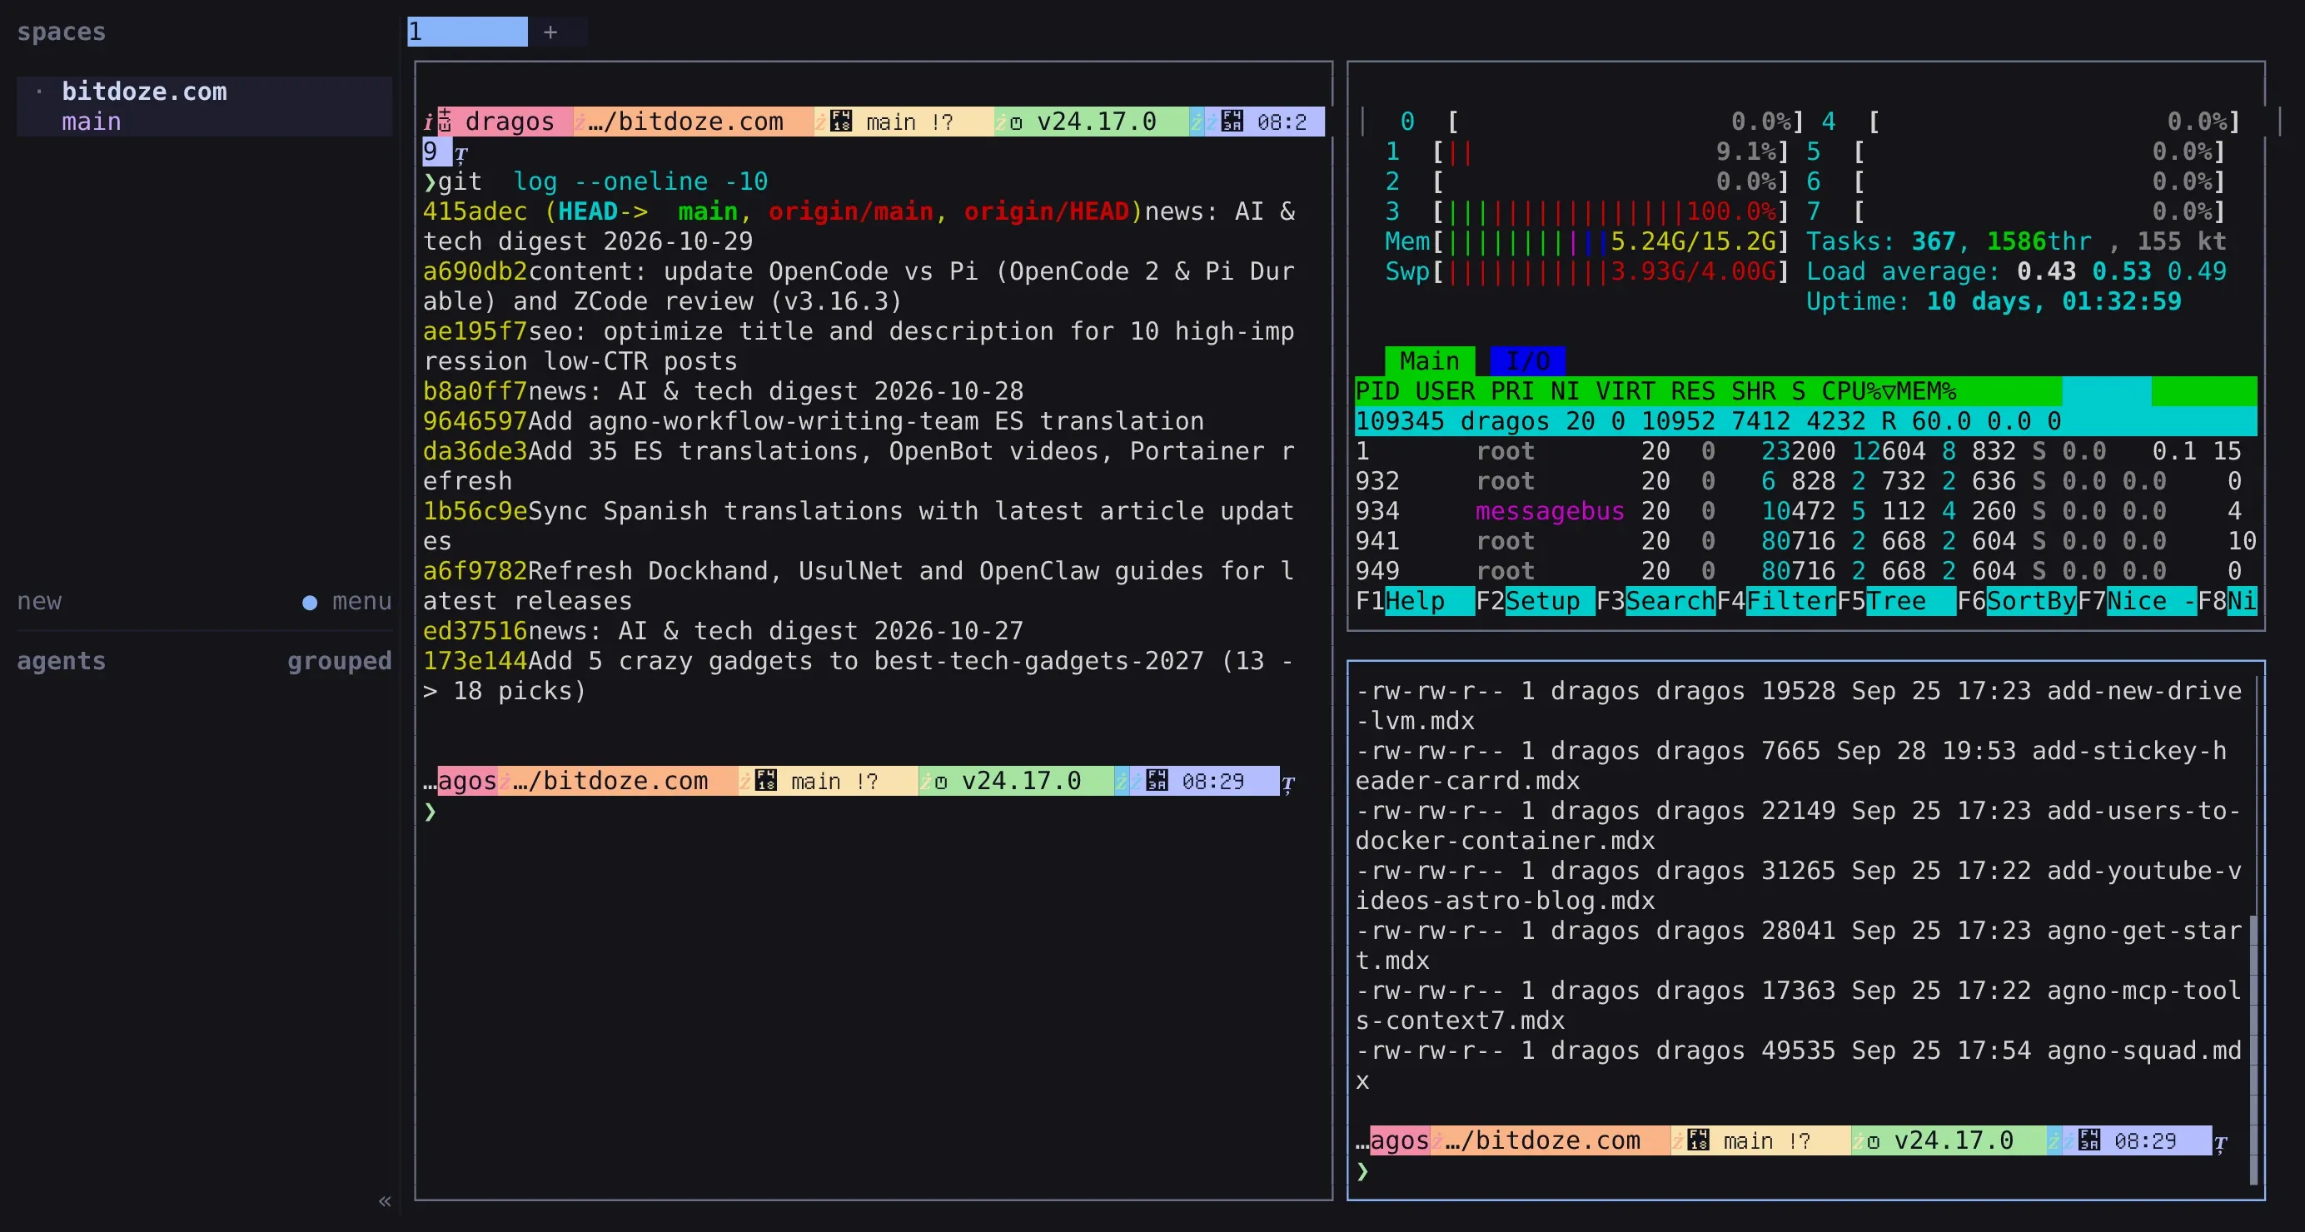This screenshot has height=1232, width=2305.
Task: Activate F3 Search in htop
Action: point(1655,601)
